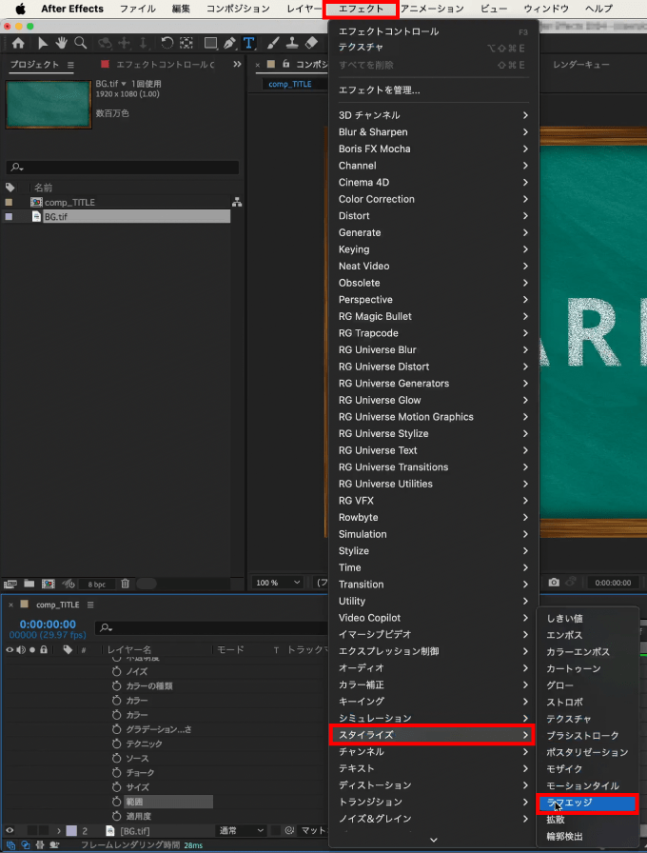Screen dimensions: 647x853
Task: Expand the Color Correction submenu
Action: tap(433, 199)
